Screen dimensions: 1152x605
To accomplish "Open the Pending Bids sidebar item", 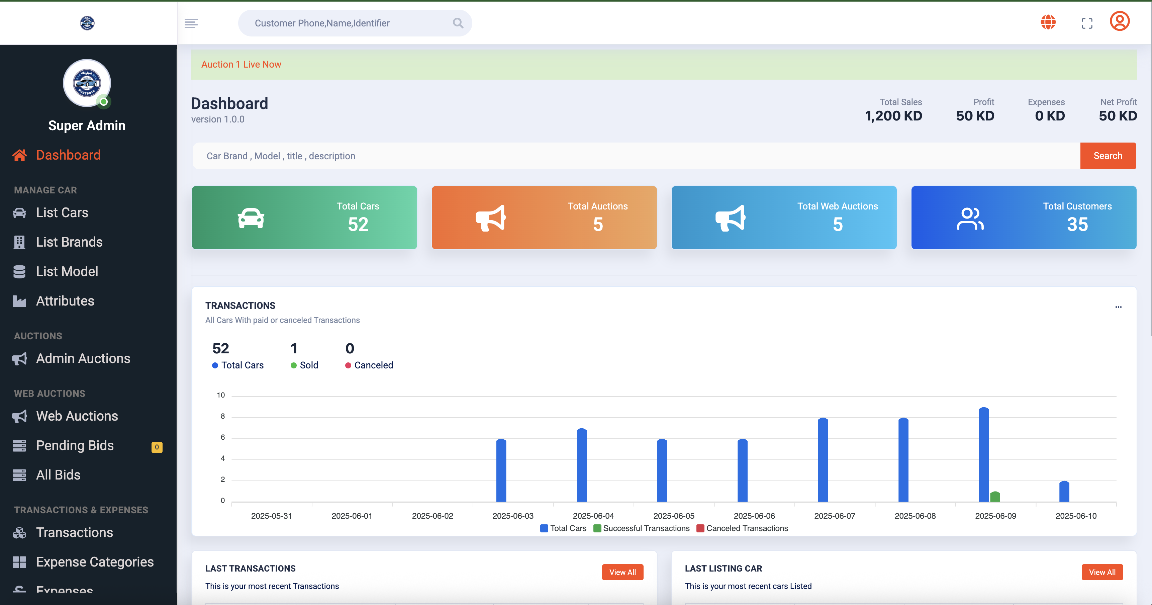I will [x=75, y=446].
